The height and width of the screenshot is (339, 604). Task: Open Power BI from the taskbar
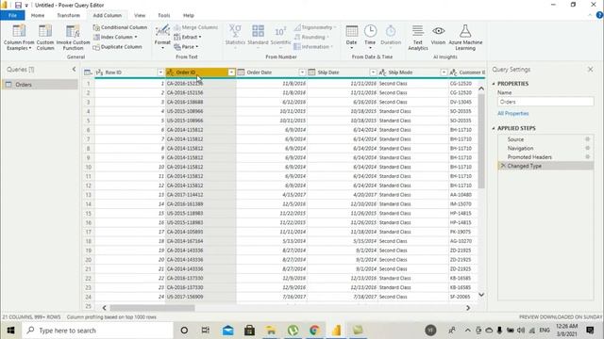(336, 331)
